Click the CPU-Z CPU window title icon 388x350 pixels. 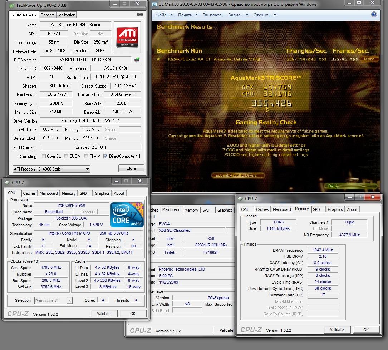coord(7,183)
